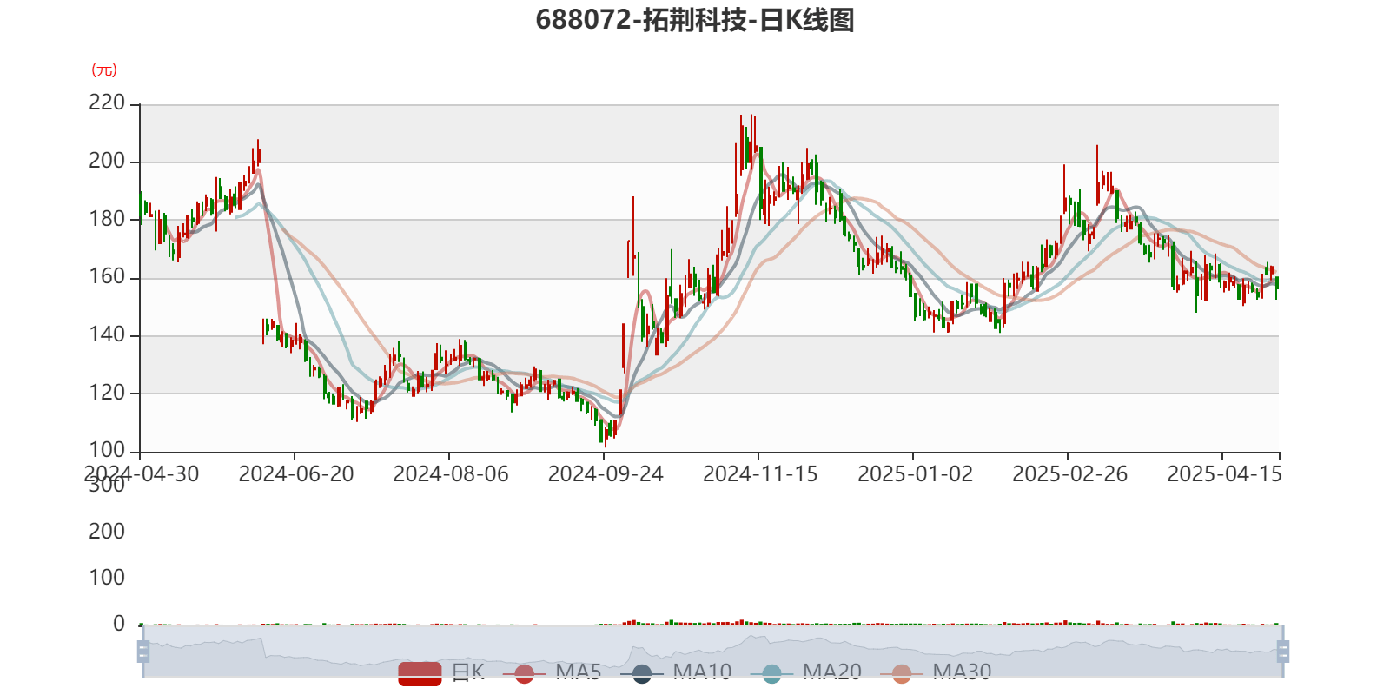Click the 2024-11-15 date axis label
The image size is (1390, 695).
click(x=760, y=474)
